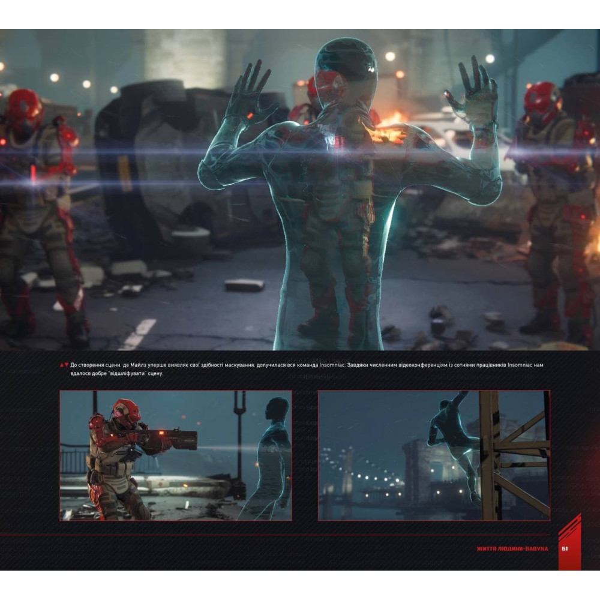This screenshot has height=600, width=600.
Task: Select the footer title "ЖИТТЯ ЛЮДИНИ-ПАВУКА"
Action: (x=512, y=549)
